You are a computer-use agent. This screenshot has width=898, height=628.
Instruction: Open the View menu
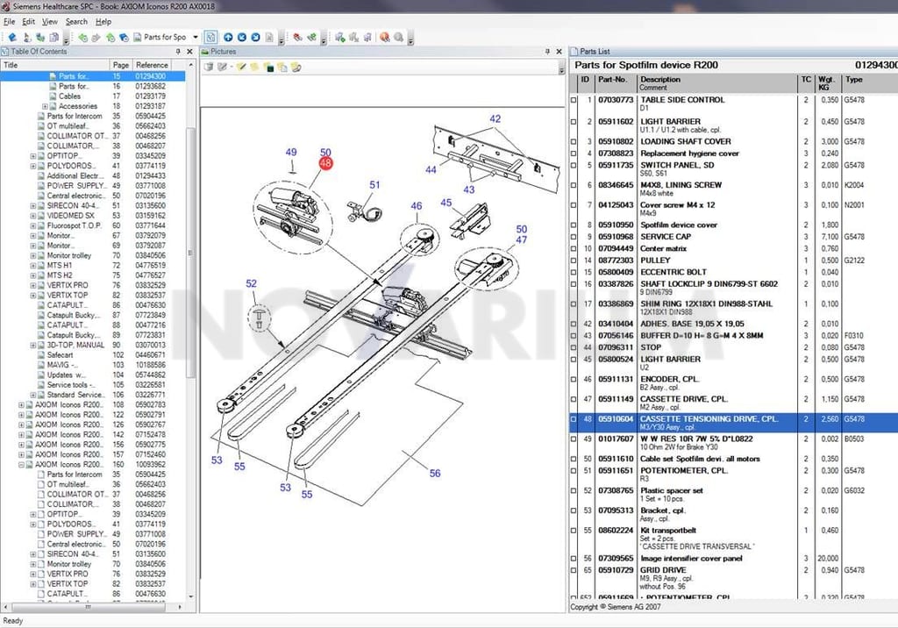point(50,22)
